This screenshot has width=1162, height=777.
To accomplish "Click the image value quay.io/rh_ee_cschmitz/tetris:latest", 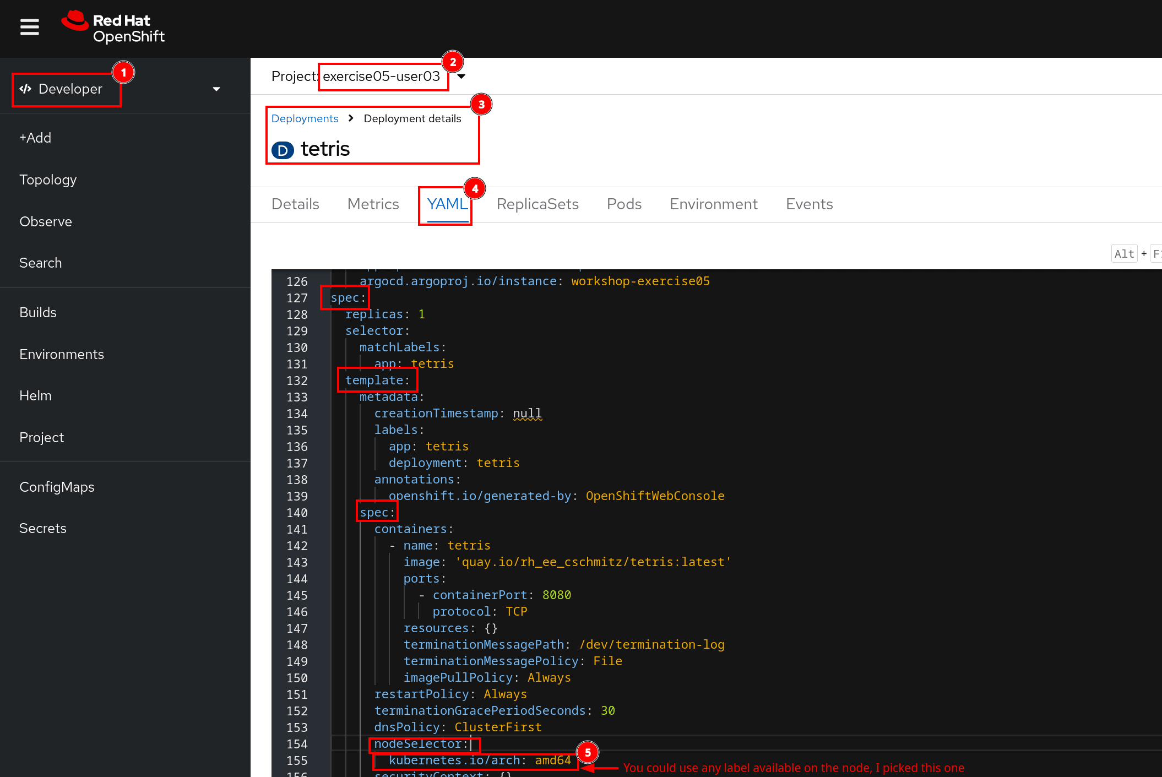I will point(593,562).
